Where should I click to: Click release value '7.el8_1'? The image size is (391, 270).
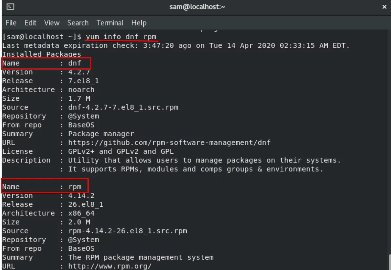84,81
